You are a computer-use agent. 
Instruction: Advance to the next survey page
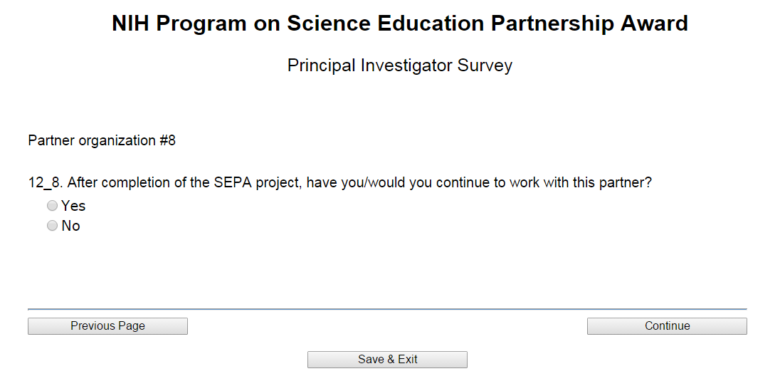pos(667,326)
